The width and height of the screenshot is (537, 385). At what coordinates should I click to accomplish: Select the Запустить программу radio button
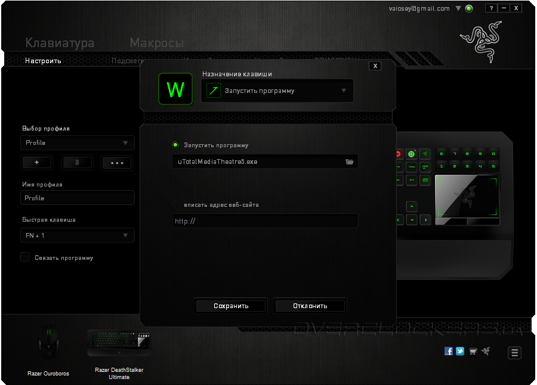click(x=175, y=145)
